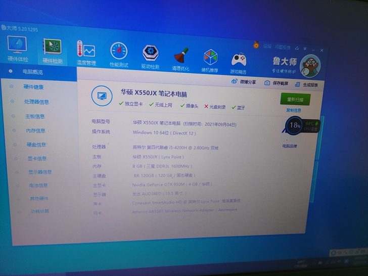Image resolution: width=368 pixels, height=276 pixels.
Task: Open 清理优化 cleanup broom icon
Action: pyautogui.click(x=180, y=59)
